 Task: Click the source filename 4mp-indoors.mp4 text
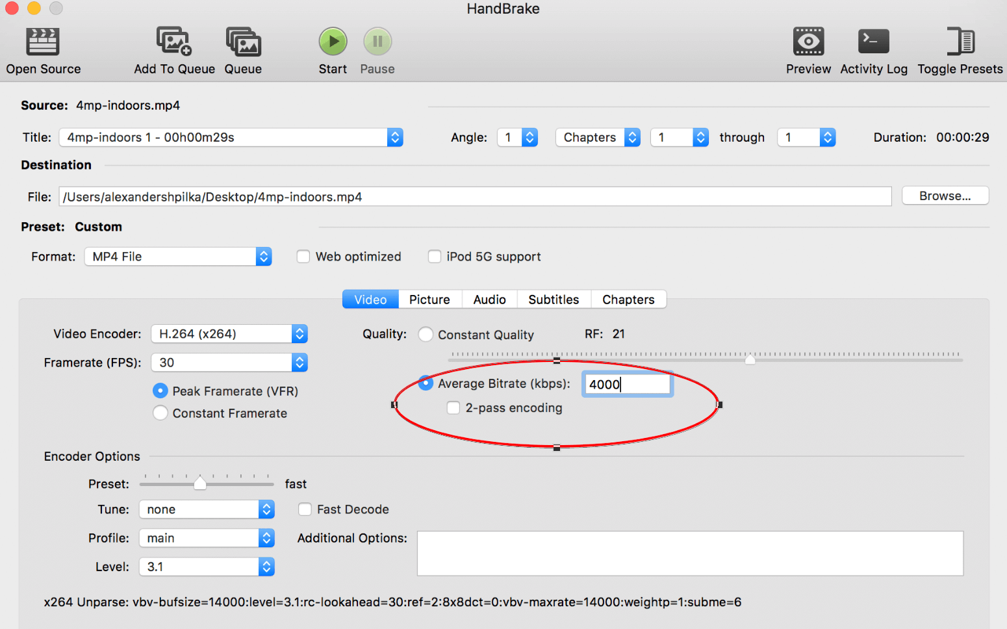(128, 105)
